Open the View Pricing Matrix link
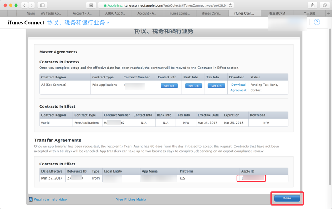This screenshot has width=332, height=209. point(131,199)
